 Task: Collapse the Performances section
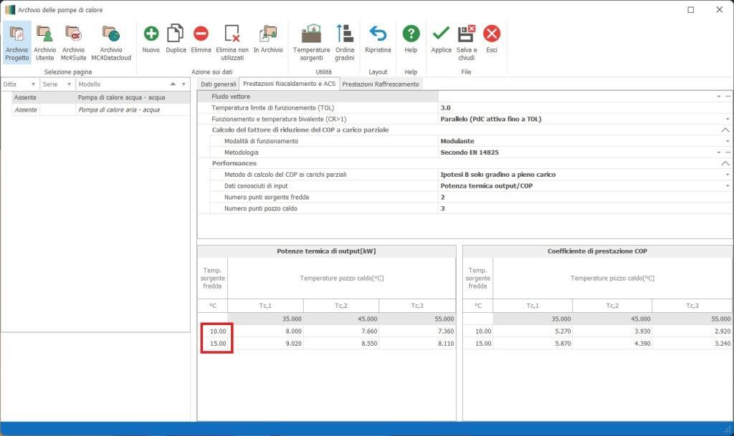click(x=725, y=163)
